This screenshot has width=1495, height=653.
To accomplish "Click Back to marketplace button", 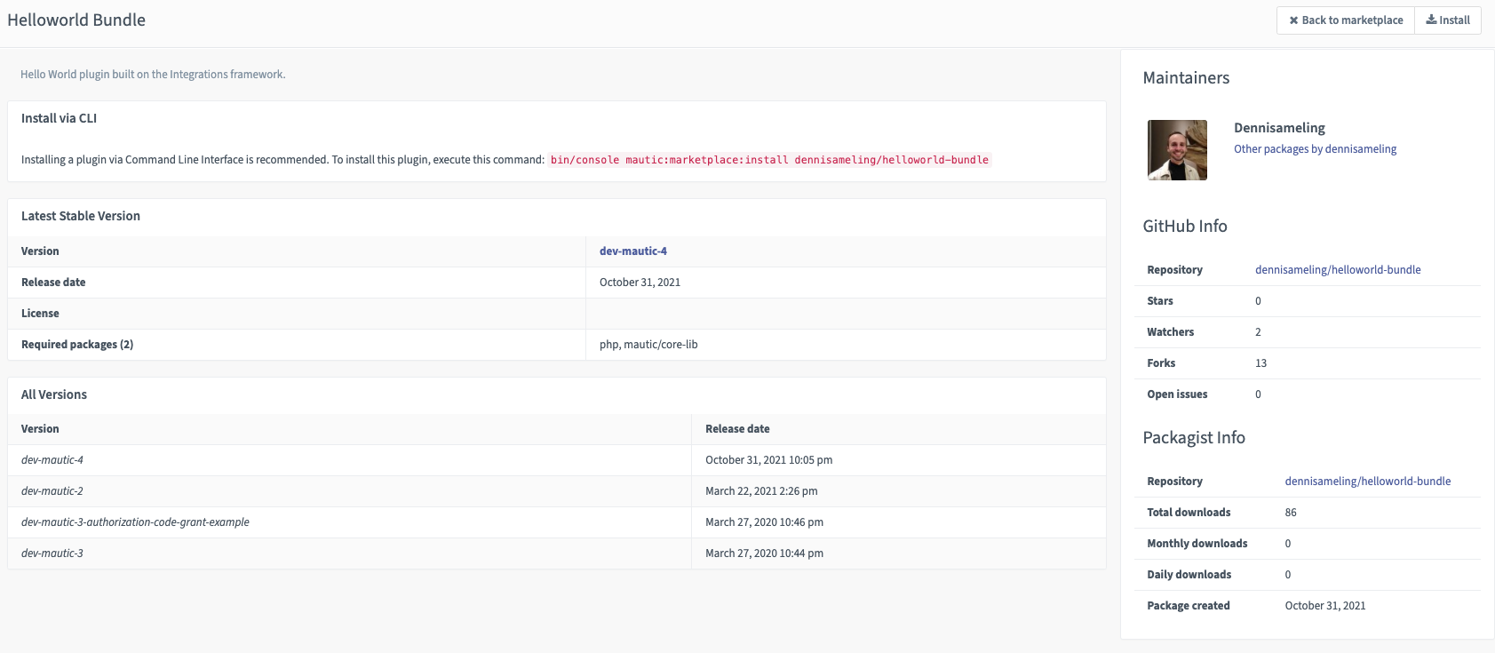I will (x=1345, y=20).
